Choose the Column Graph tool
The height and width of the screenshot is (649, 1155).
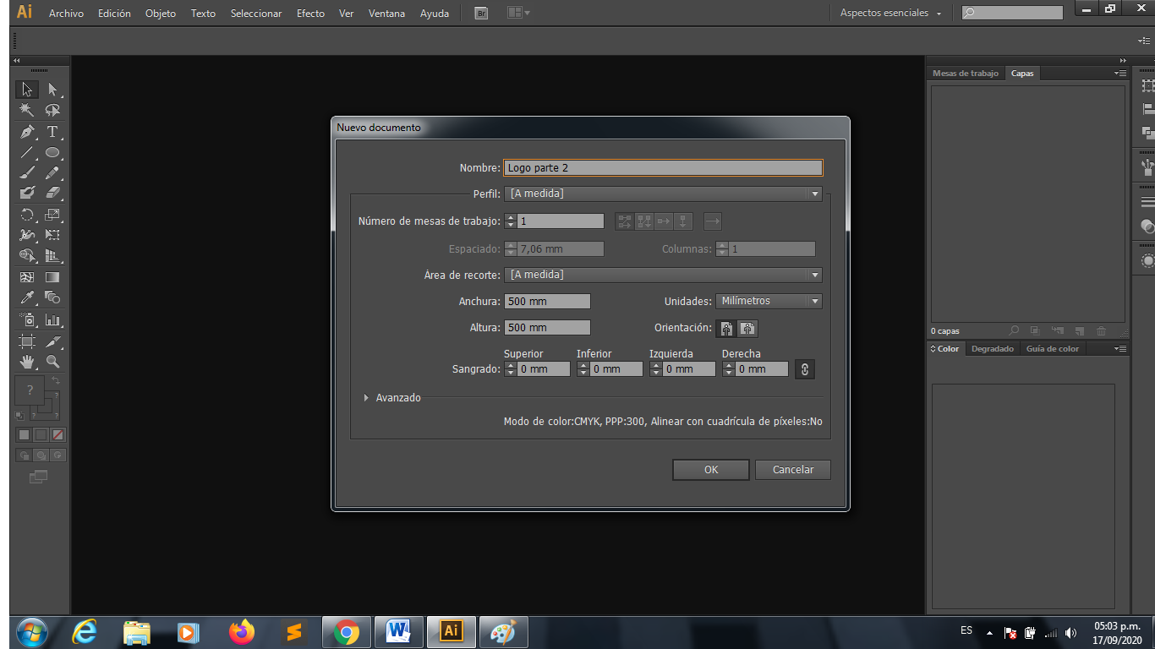coord(52,320)
